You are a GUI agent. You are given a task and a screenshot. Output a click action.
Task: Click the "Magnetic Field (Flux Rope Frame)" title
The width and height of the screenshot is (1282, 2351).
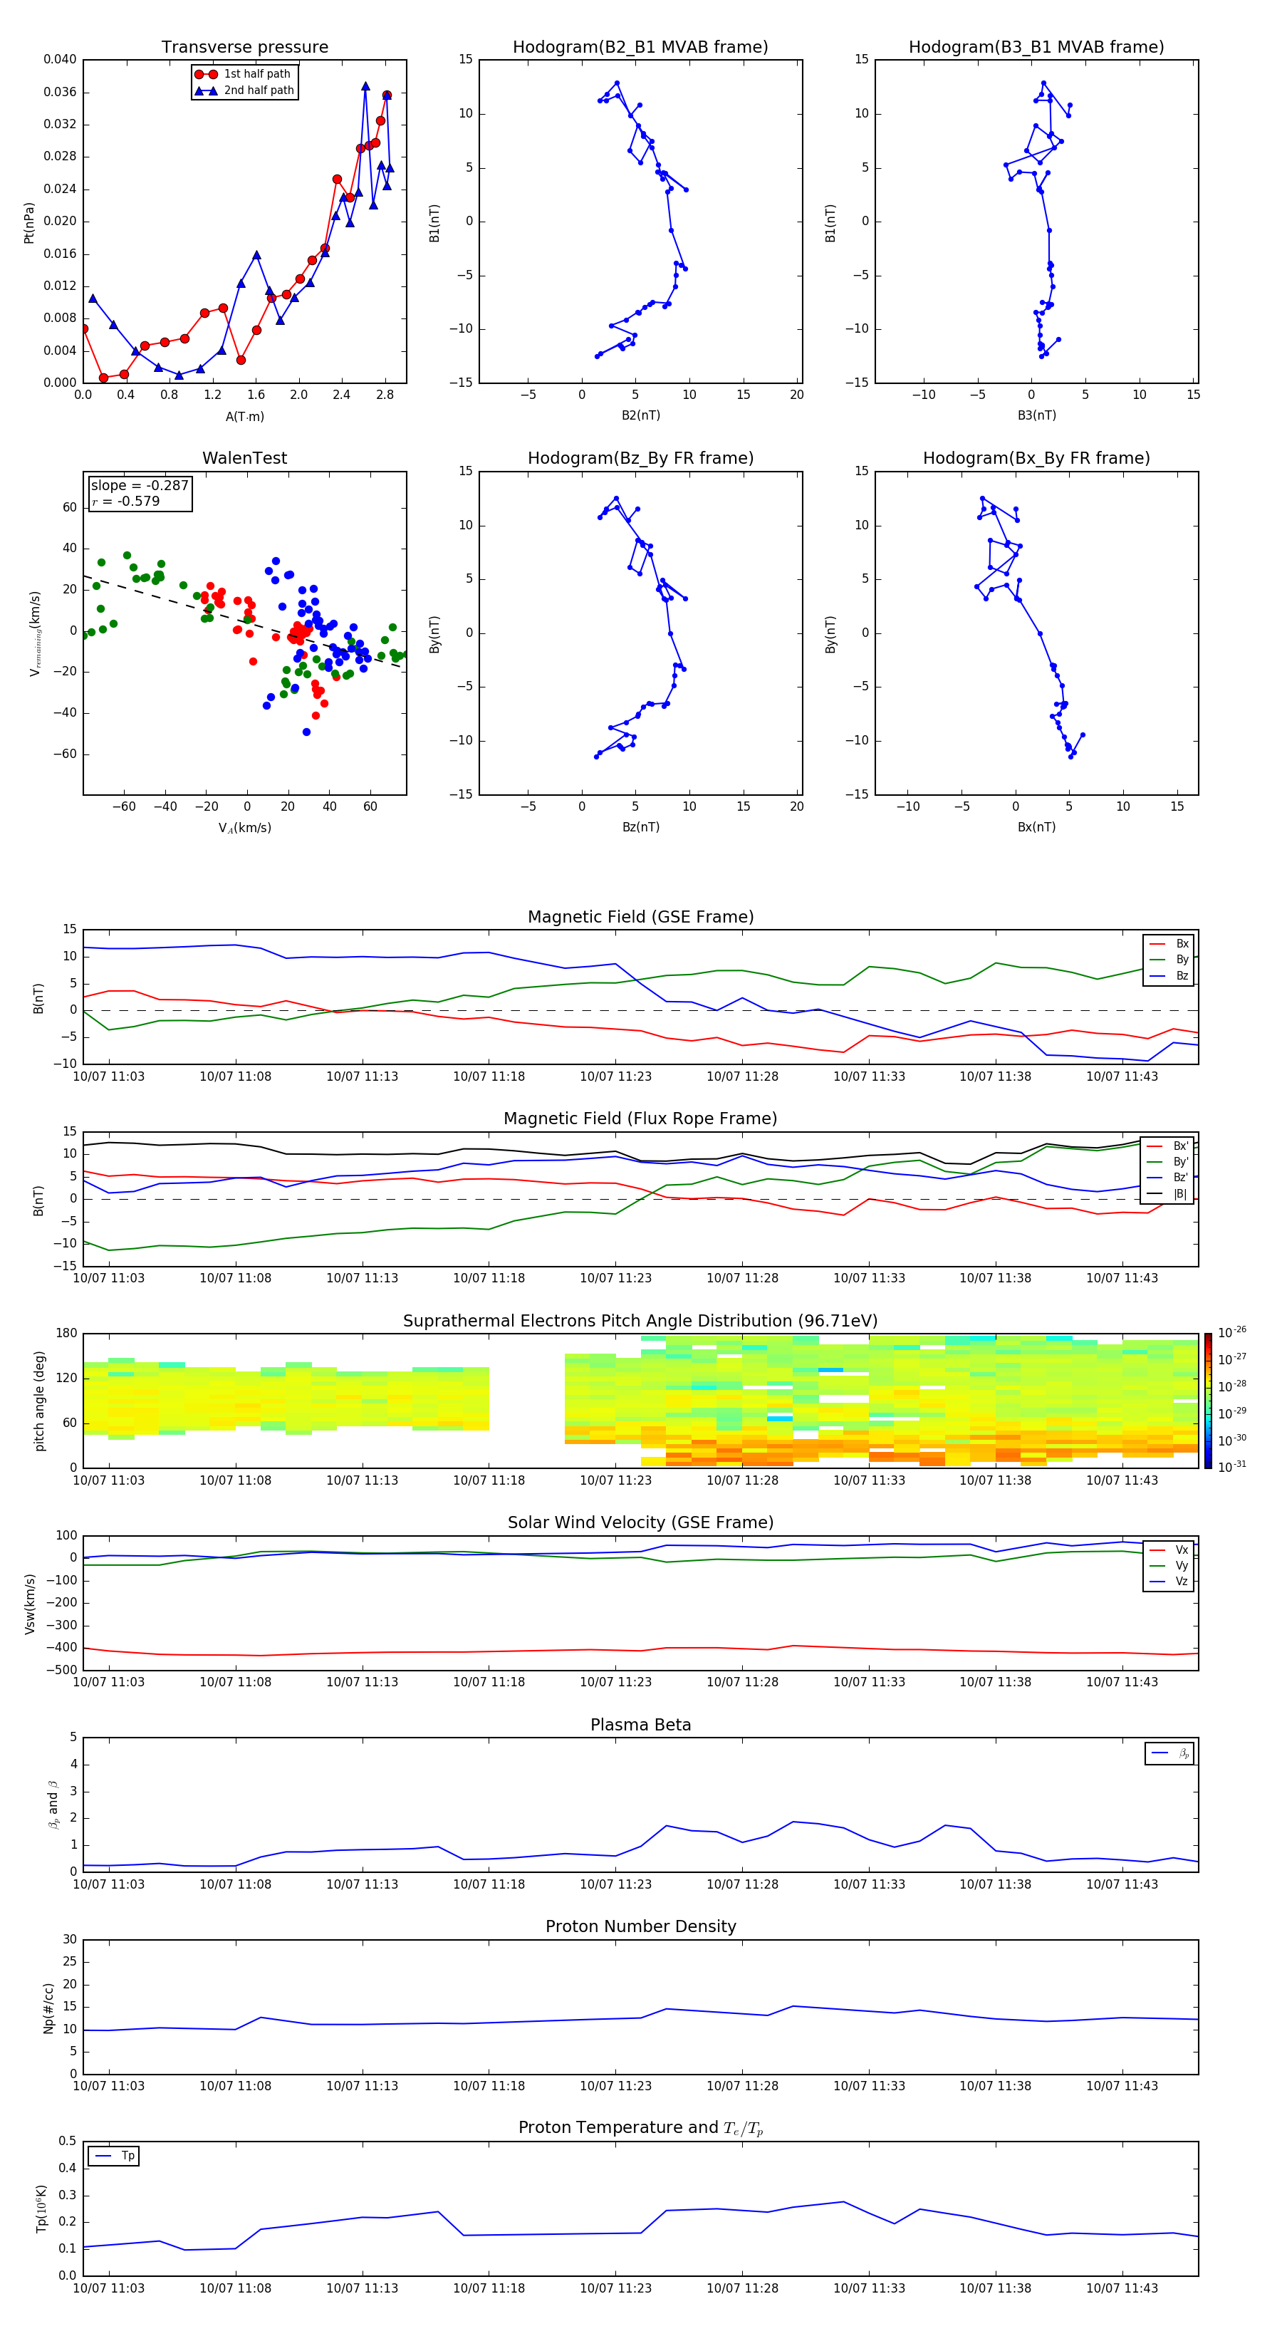coord(640,1119)
